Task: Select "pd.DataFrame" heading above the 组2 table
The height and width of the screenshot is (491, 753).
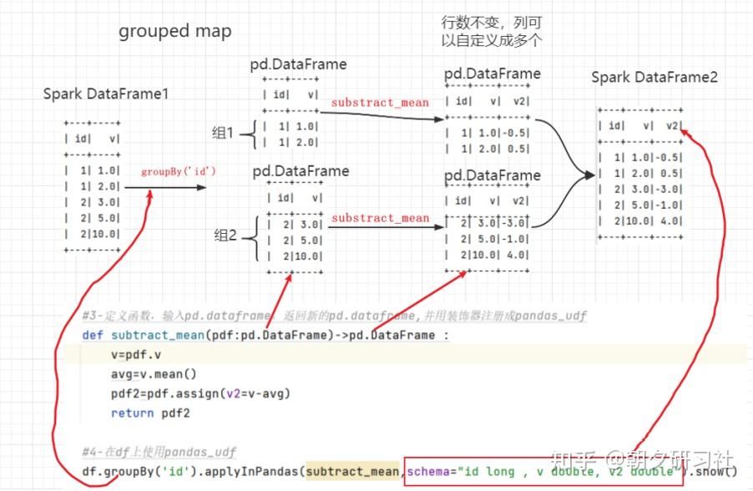Action: click(301, 171)
